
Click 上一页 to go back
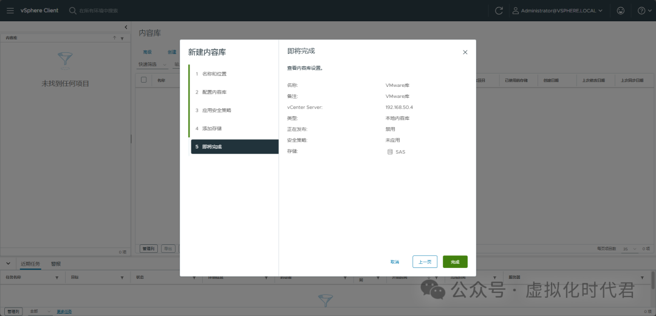[425, 262]
